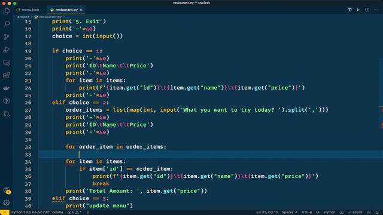
Task: Open the Docker view icon
Action: click(x=7, y=88)
